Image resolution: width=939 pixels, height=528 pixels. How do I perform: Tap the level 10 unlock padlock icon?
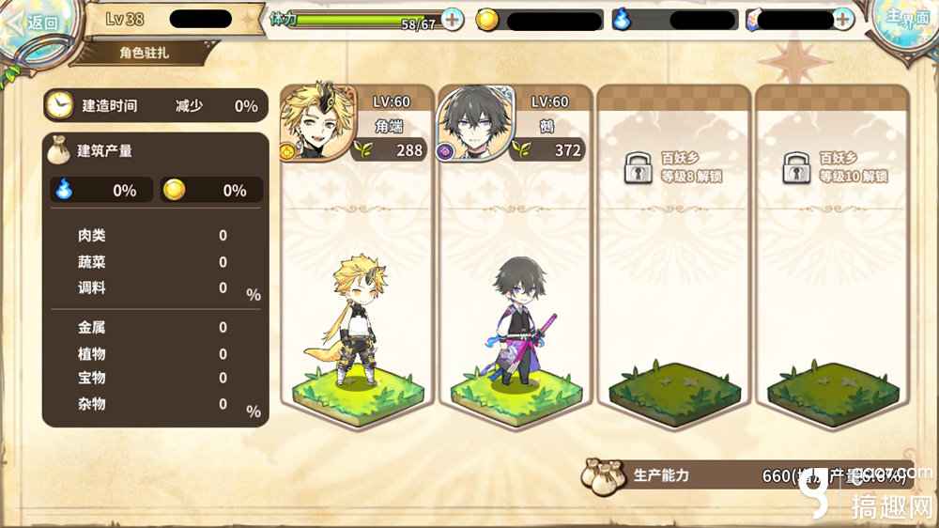point(796,168)
